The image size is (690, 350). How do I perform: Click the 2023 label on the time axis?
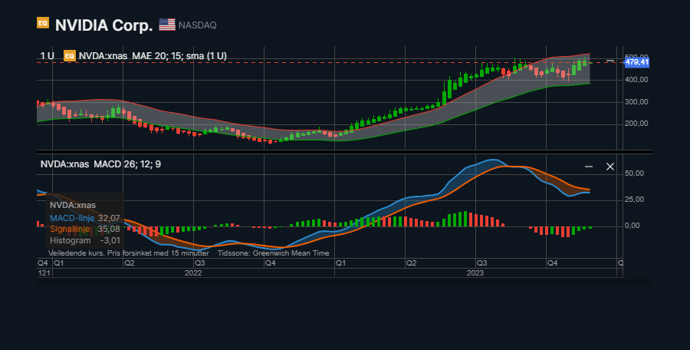[475, 272]
